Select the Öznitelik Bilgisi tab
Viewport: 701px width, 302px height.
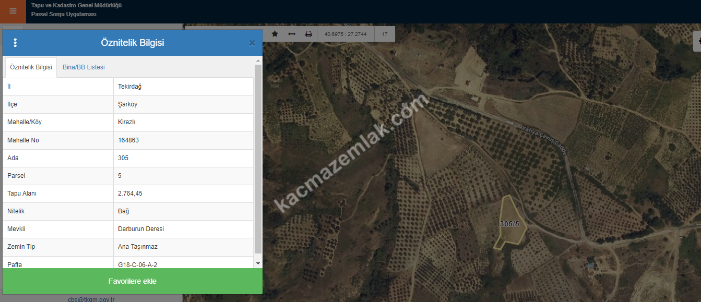(x=31, y=67)
